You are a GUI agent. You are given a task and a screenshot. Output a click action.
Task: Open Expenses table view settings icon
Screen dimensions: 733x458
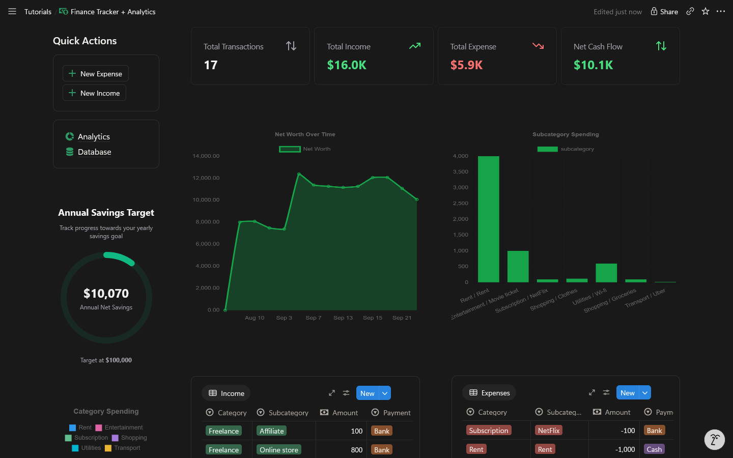click(606, 392)
